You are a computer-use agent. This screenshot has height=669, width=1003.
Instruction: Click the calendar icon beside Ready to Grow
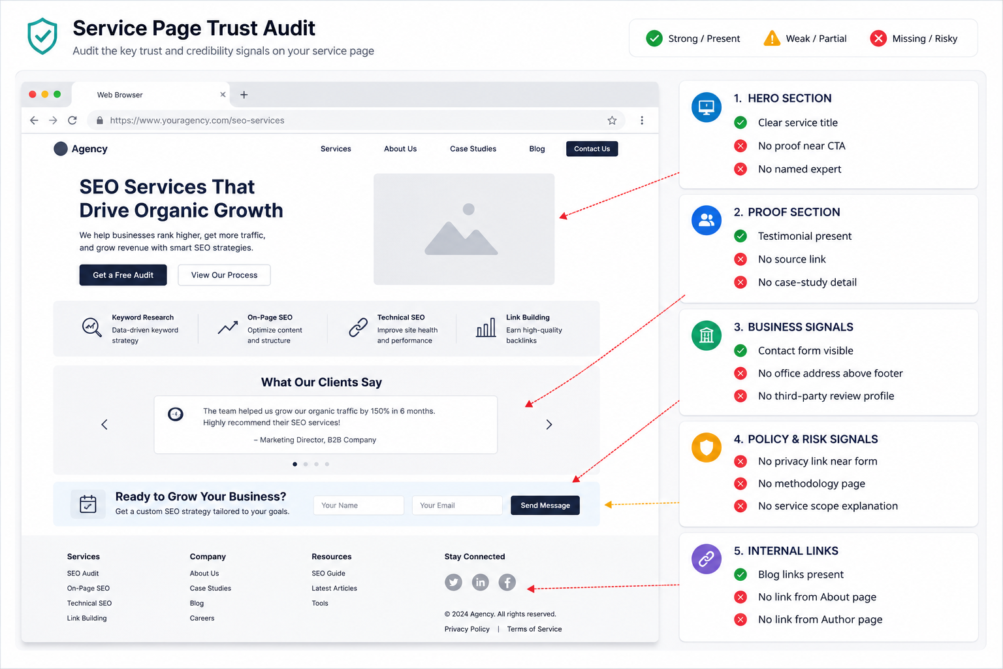click(x=88, y=504)
